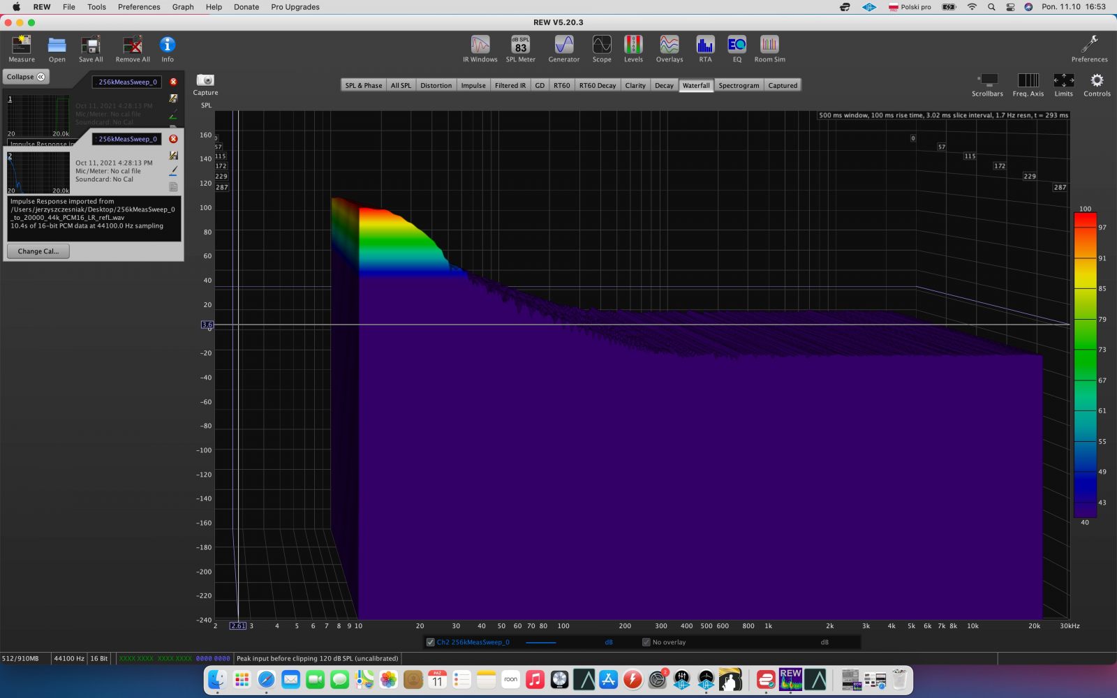Switch to the GD tab

click(x=540, y=85)
